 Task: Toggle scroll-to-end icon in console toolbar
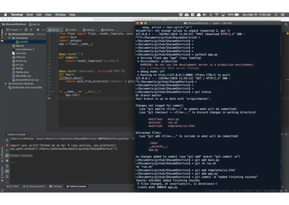pos(7,156)
